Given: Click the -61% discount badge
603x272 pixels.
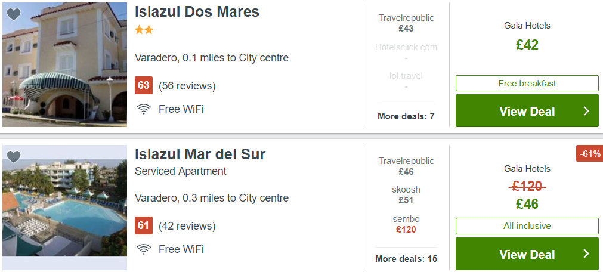Looking at the screenshot, I should pyautogui.click(x=589, y=153).
